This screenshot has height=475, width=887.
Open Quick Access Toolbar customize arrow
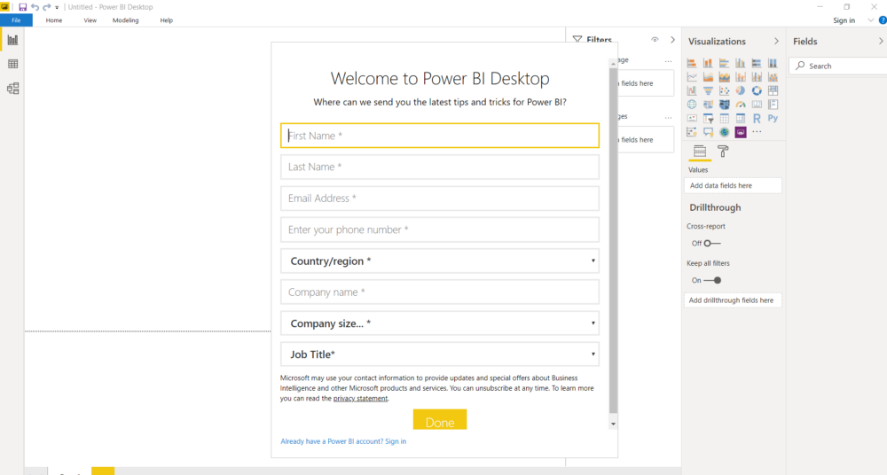[57, 7]
